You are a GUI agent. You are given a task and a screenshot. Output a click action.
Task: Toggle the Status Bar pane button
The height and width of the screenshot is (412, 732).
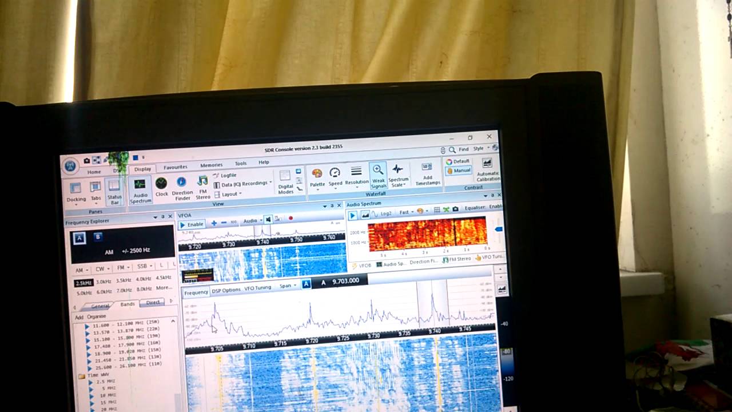coord(114,192)
